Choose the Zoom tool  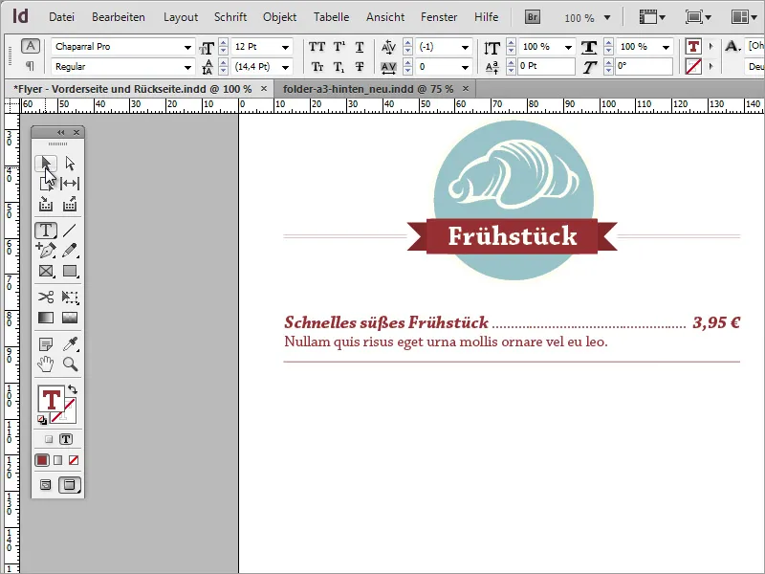click(x=70, y=364)
